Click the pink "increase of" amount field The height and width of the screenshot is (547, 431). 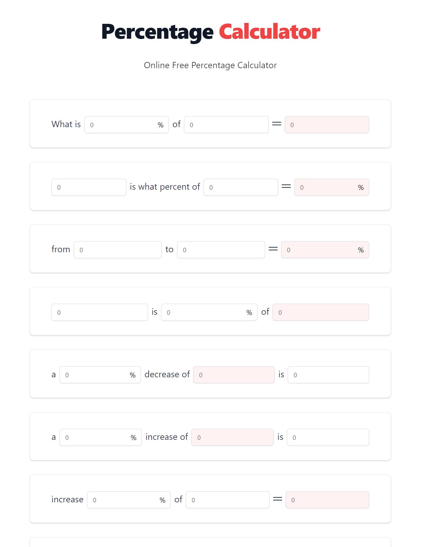coord(232,437)
